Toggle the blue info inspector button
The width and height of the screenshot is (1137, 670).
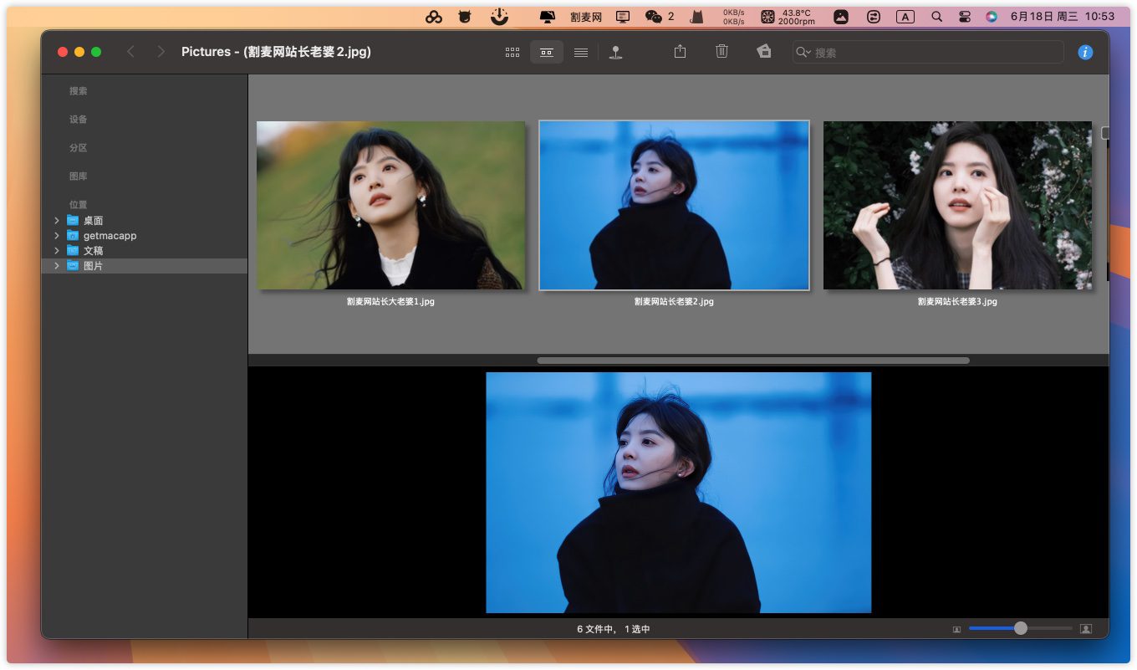tap(1085, 52)
